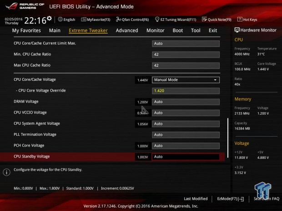View Last Modified settings
Screen dimensions: 282x211
196,199
